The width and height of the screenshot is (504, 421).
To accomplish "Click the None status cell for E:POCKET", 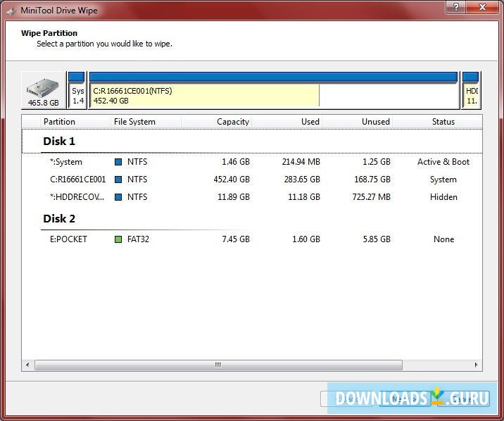I will [x=444, y=239].
